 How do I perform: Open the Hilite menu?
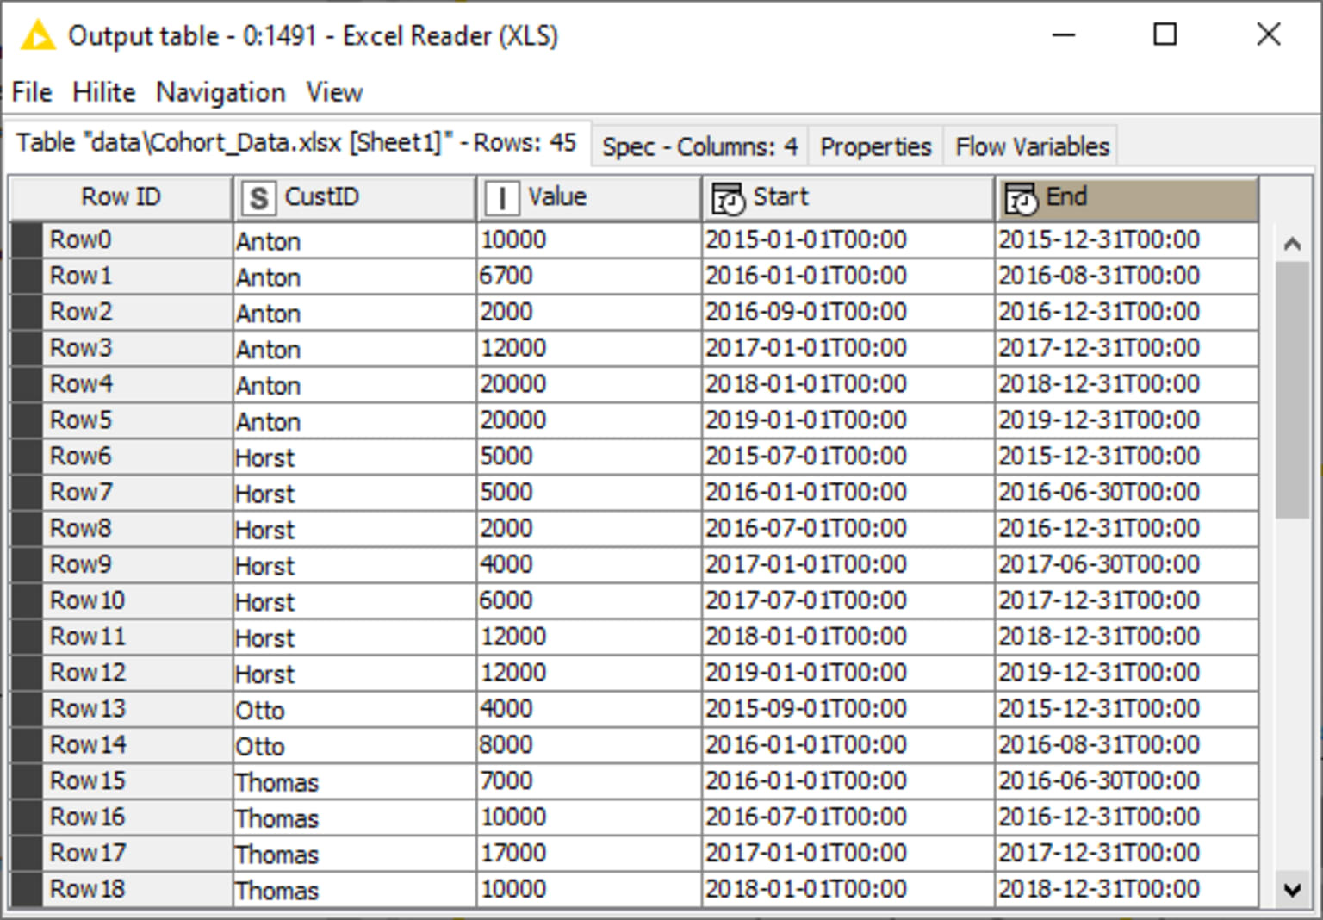[x=103, y=92]
